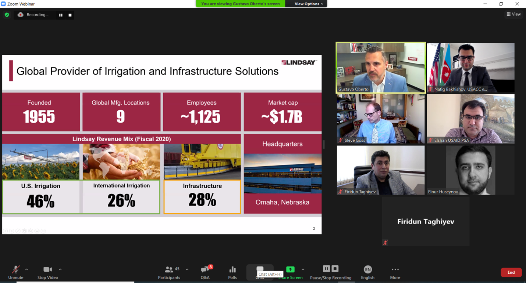
Task: Click muted mic icon on Firidun Taghiyev video tile
Action: click(x=341, y=192)
